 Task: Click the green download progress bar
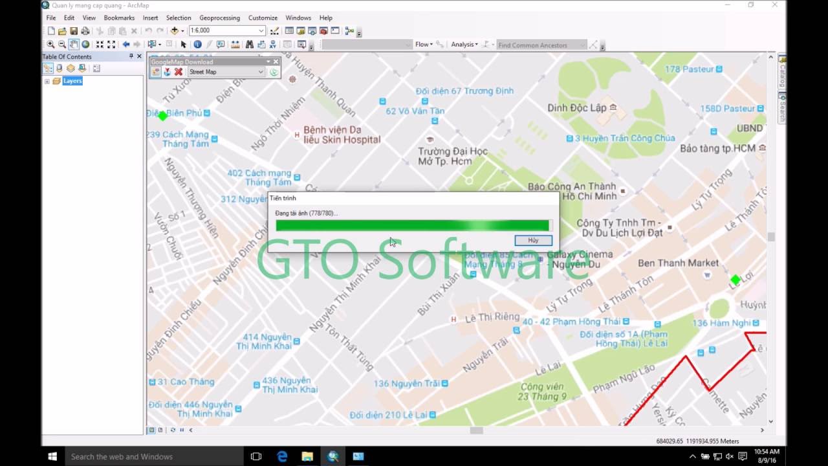[413, 225]
